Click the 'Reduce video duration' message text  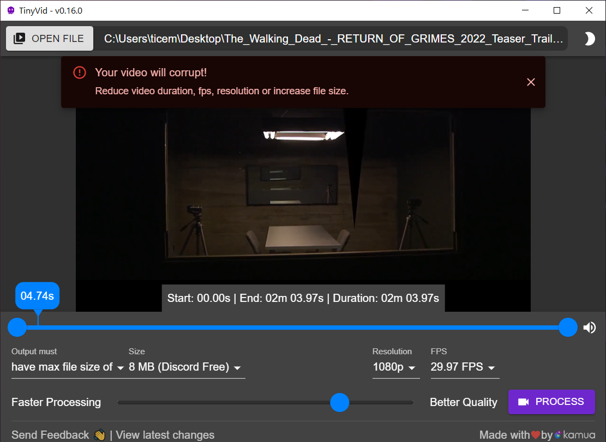tap(222, 91)
